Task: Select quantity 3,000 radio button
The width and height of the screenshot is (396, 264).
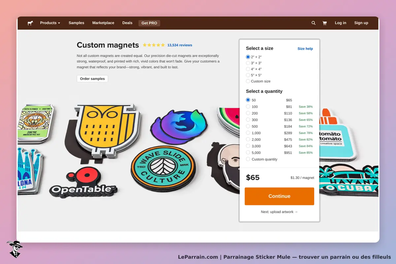Action: click(x=248, y=146)
